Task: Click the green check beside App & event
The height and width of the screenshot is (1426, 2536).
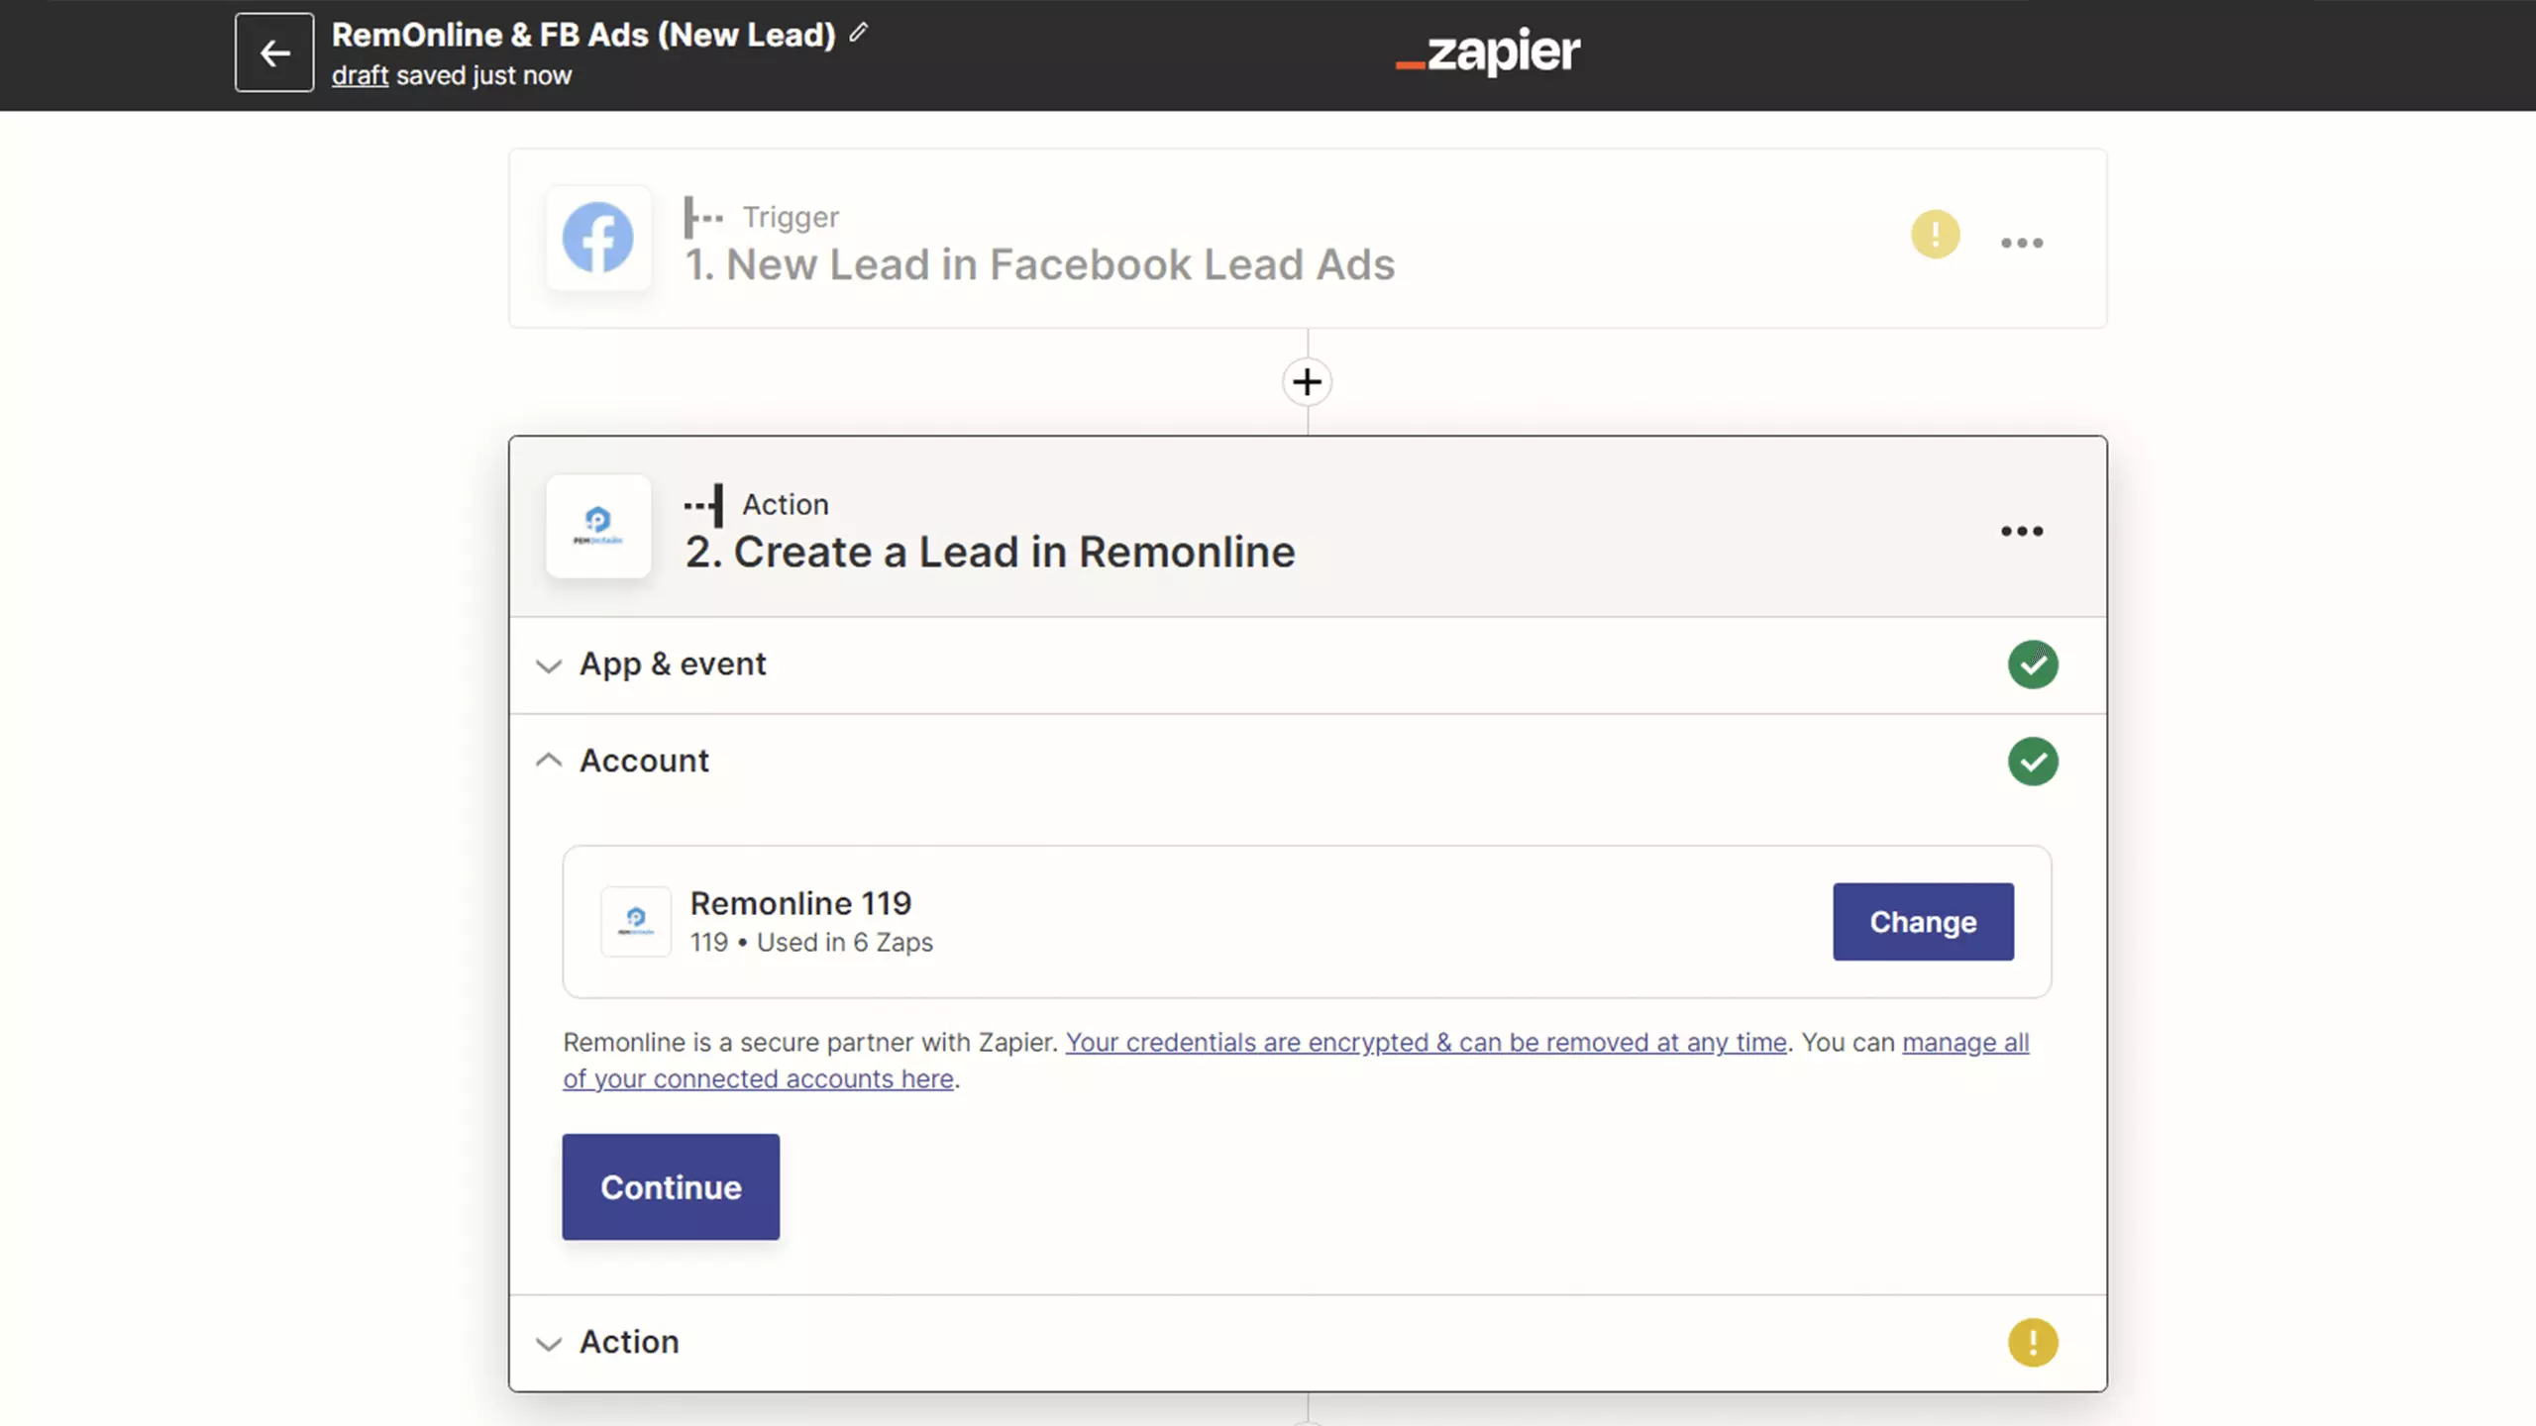Action: coord(2033,664)
